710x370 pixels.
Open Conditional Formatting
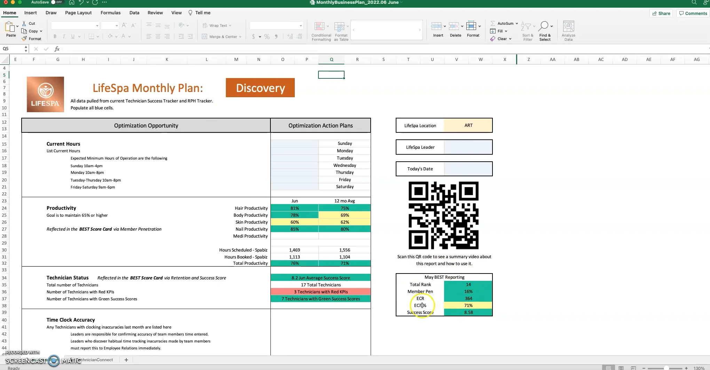pos(321,32)
